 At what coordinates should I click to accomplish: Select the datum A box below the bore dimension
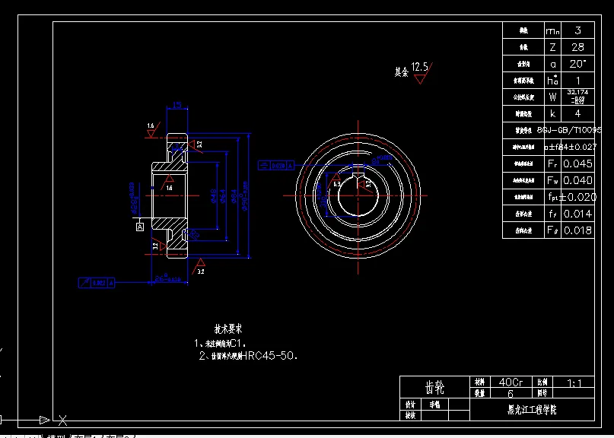(140, 227)
